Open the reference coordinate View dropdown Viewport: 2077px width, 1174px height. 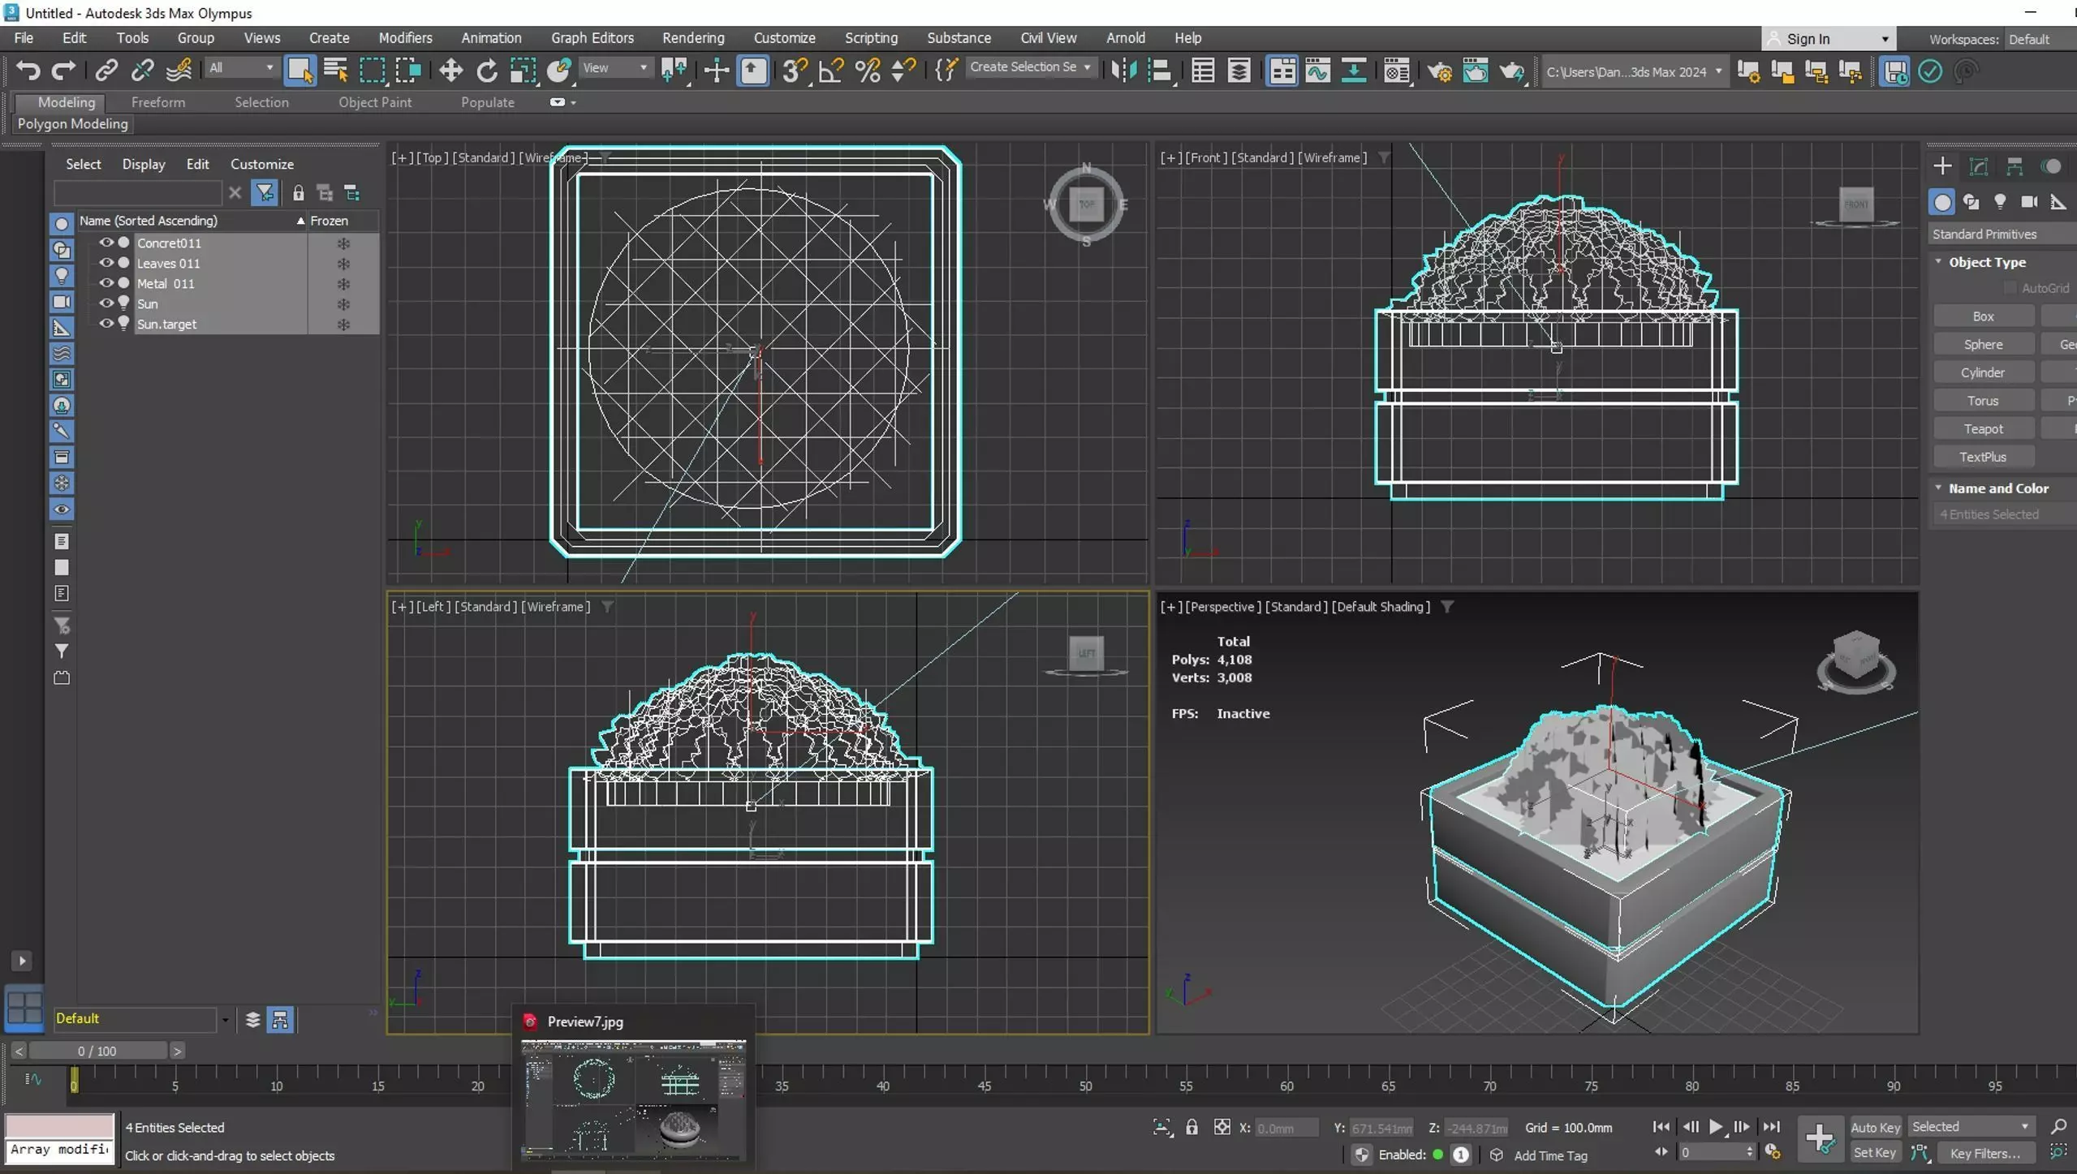tap(615, 68)
